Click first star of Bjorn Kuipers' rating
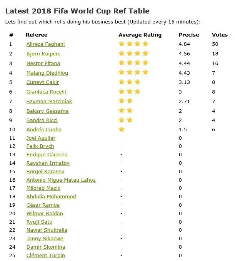Viewport: 235px width, 261px height. tap(122, 54)
